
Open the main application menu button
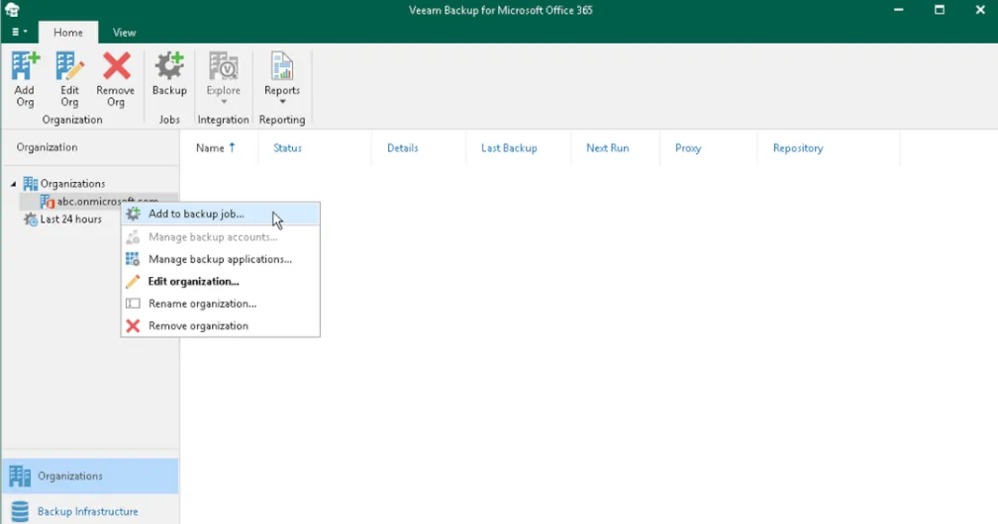(x=19, y=32)
